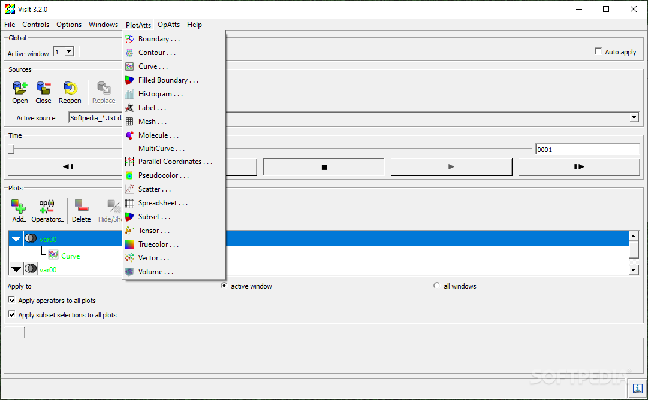Viewport: 648px width, 400px height.
Task: Toggle Apply operators to all plots
Action: point(11,300)
